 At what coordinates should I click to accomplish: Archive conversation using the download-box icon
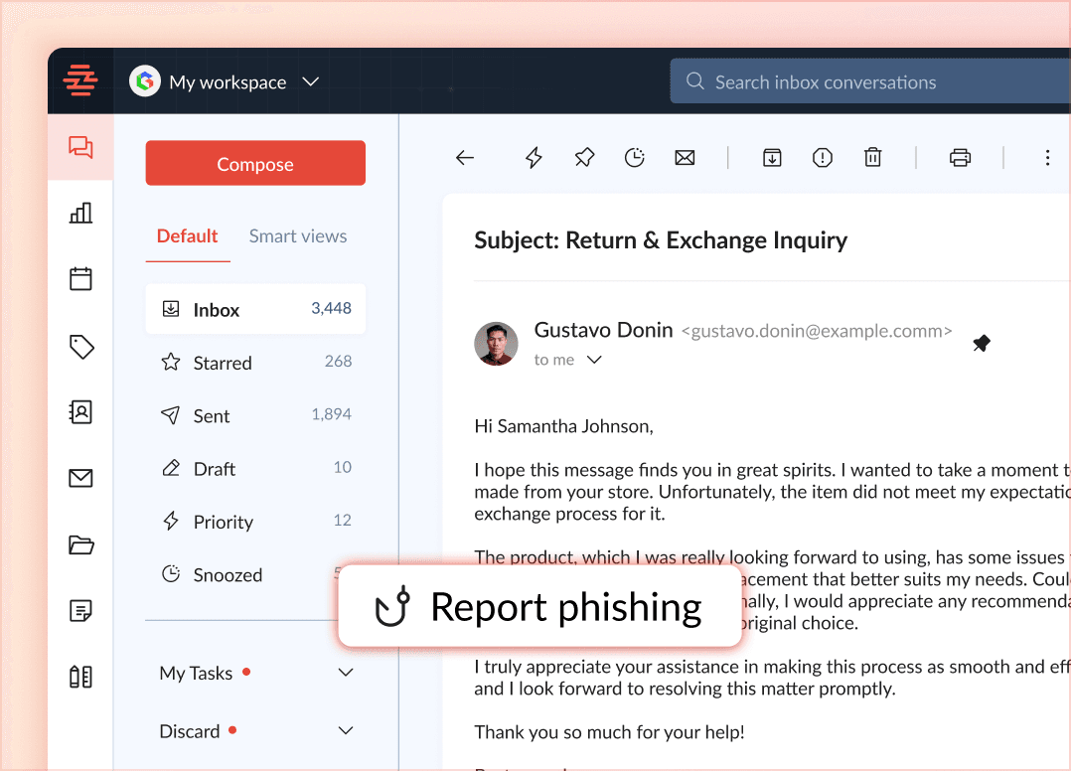[x=772, y=158]
